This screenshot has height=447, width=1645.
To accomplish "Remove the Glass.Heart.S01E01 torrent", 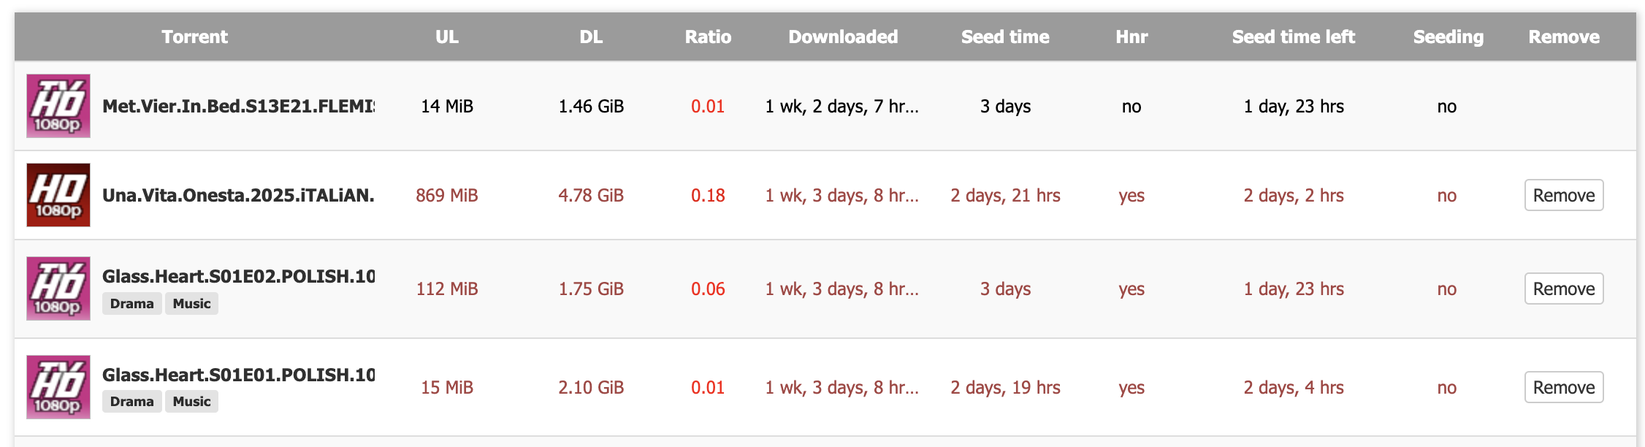I will (x=1563, y=387).
